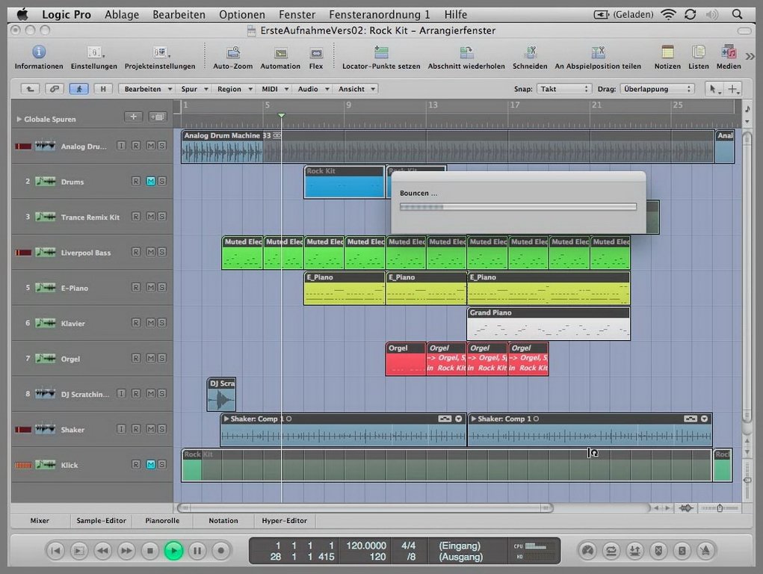
Task: Open the Snap Takt dropdown
Action: 564,89
